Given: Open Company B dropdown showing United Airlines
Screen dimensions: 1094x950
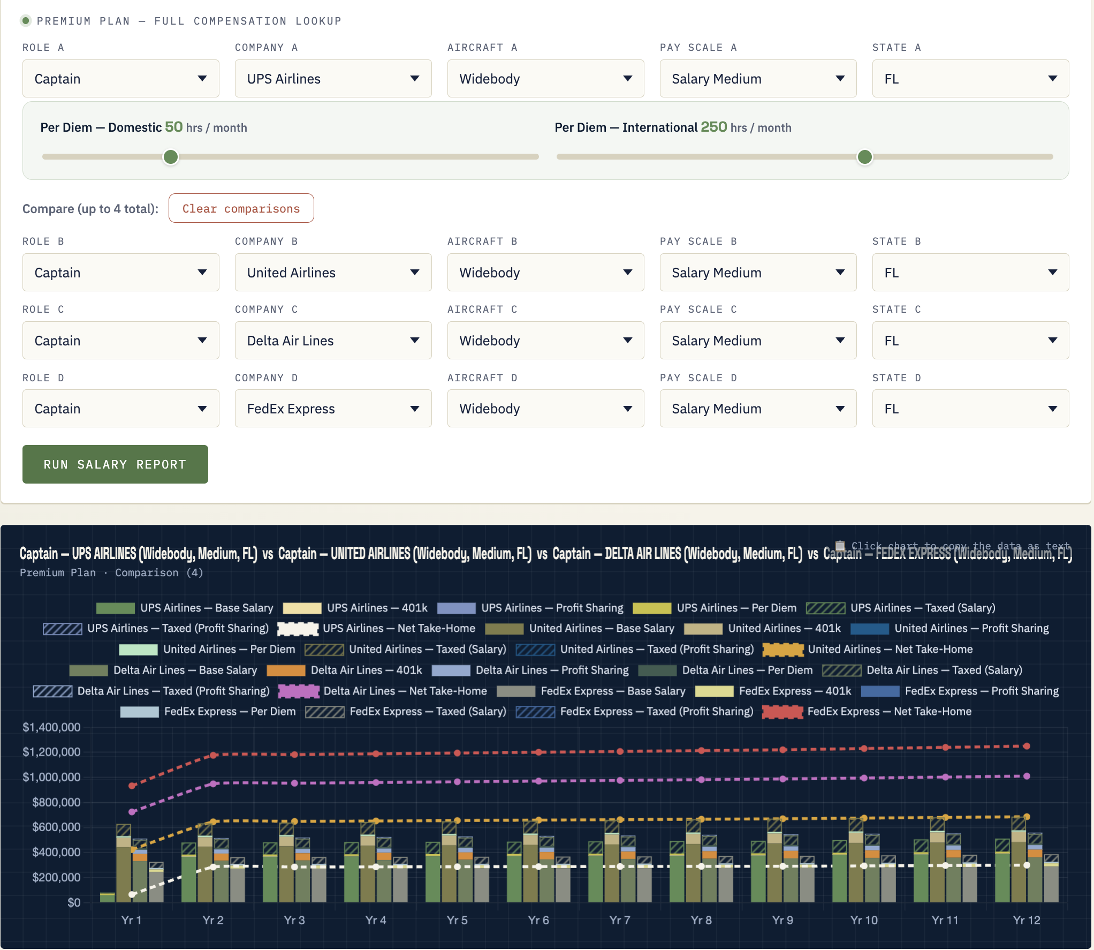Looking at the screenshot, I should point(333,273).
